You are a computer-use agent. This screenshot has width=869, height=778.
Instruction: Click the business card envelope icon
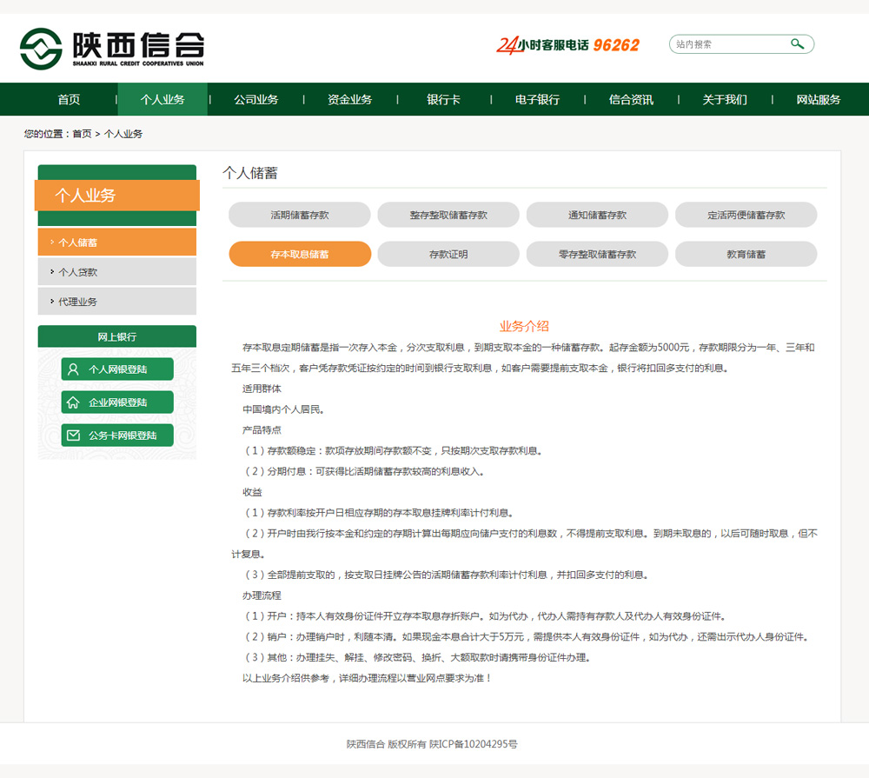[x=74, y=436]
